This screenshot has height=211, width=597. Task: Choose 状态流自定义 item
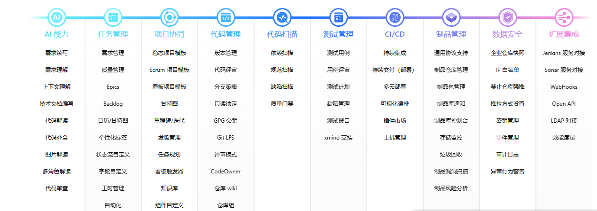click(113, 155)
